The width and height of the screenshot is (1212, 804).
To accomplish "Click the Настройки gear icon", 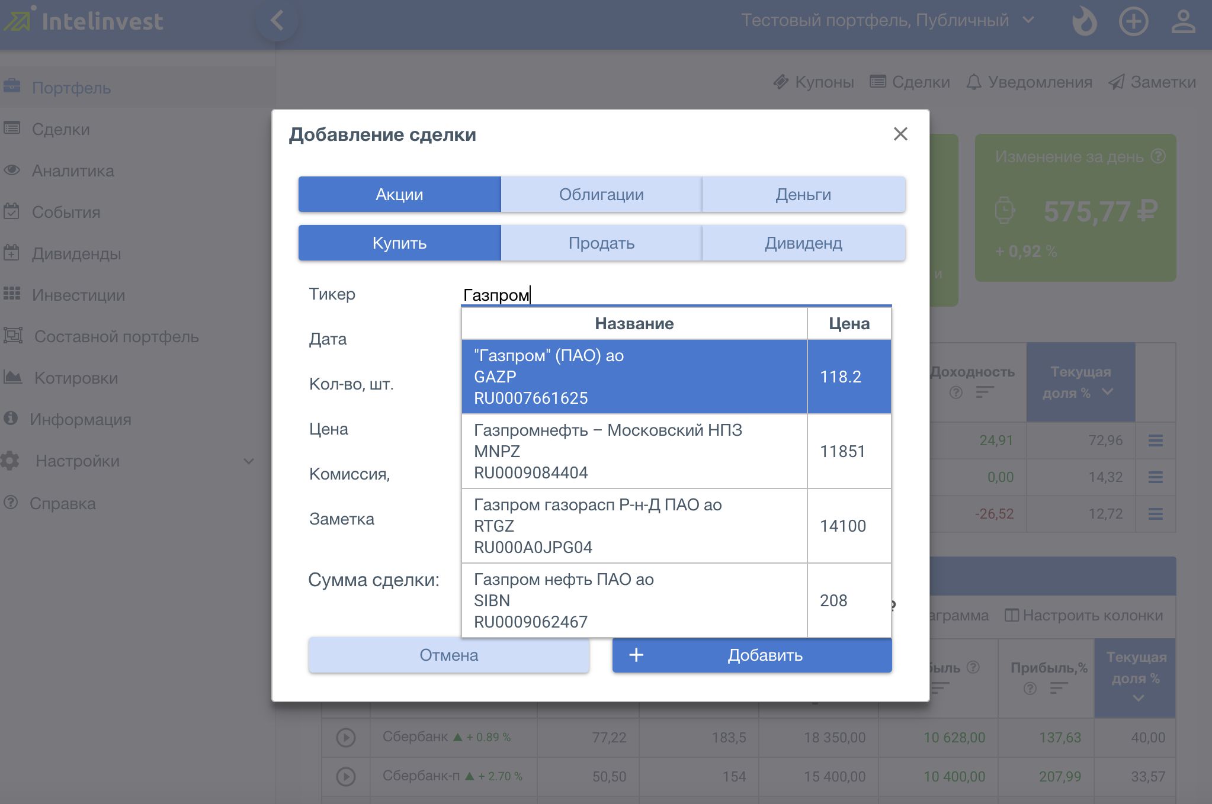I will point(10,461).
